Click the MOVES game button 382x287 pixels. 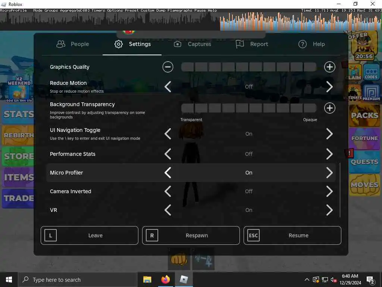pos(364,185)
